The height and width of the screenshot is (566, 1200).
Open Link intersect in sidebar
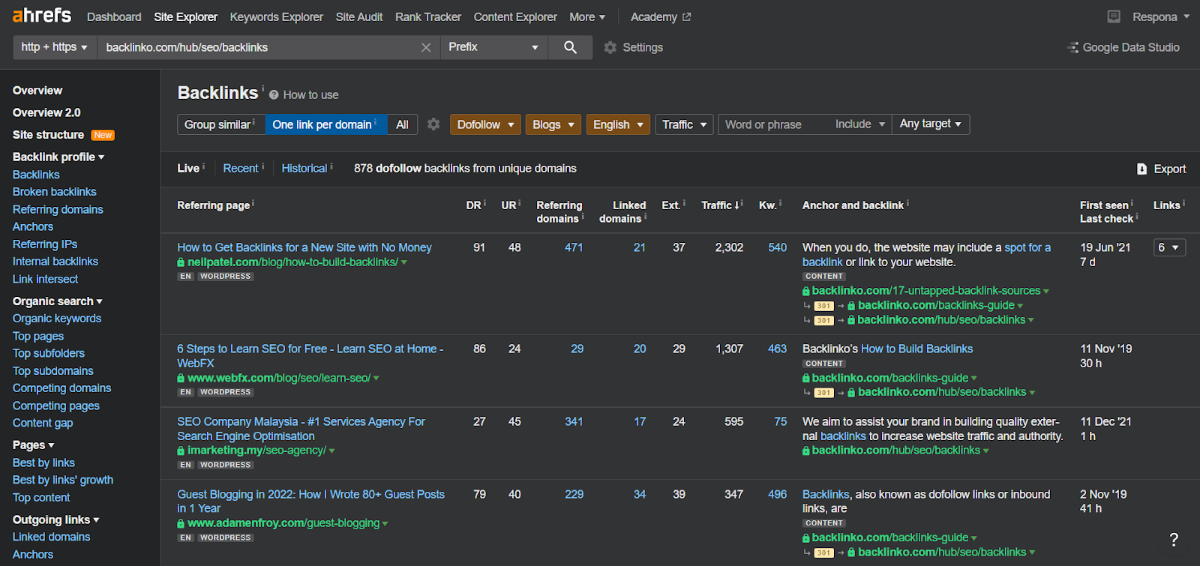click(45, 279)
